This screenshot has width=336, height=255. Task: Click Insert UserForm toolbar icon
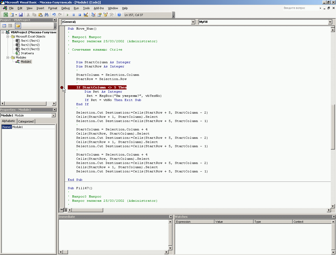(12, 15)
